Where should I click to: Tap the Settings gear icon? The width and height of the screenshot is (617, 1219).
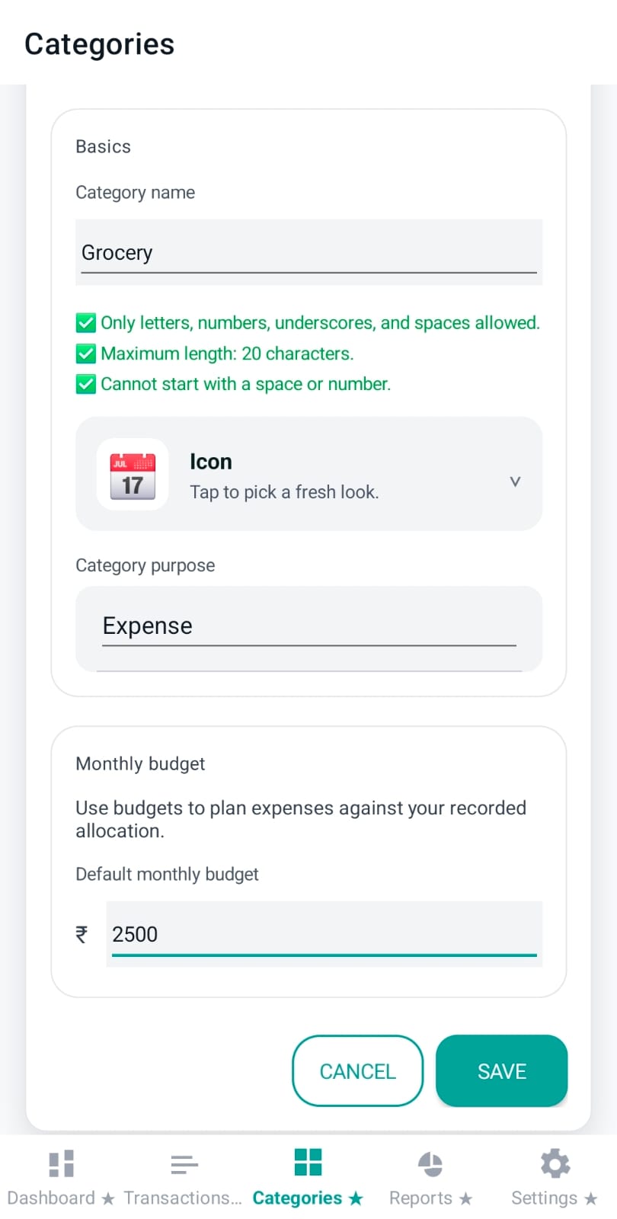pos(555,1164)
